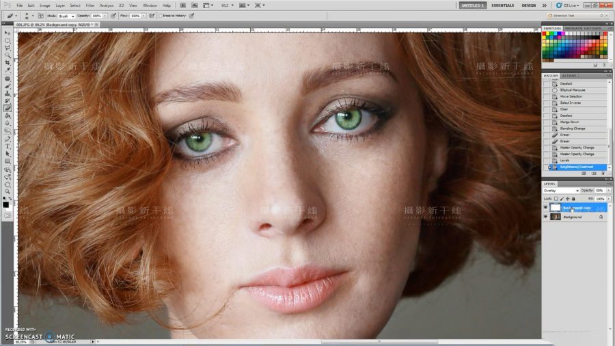Enable airbrush mode next to Flow

(152, 16)
